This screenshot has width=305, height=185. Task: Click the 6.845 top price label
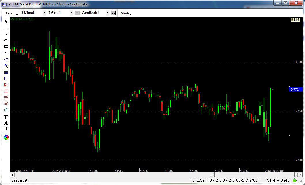click(295, 20)
